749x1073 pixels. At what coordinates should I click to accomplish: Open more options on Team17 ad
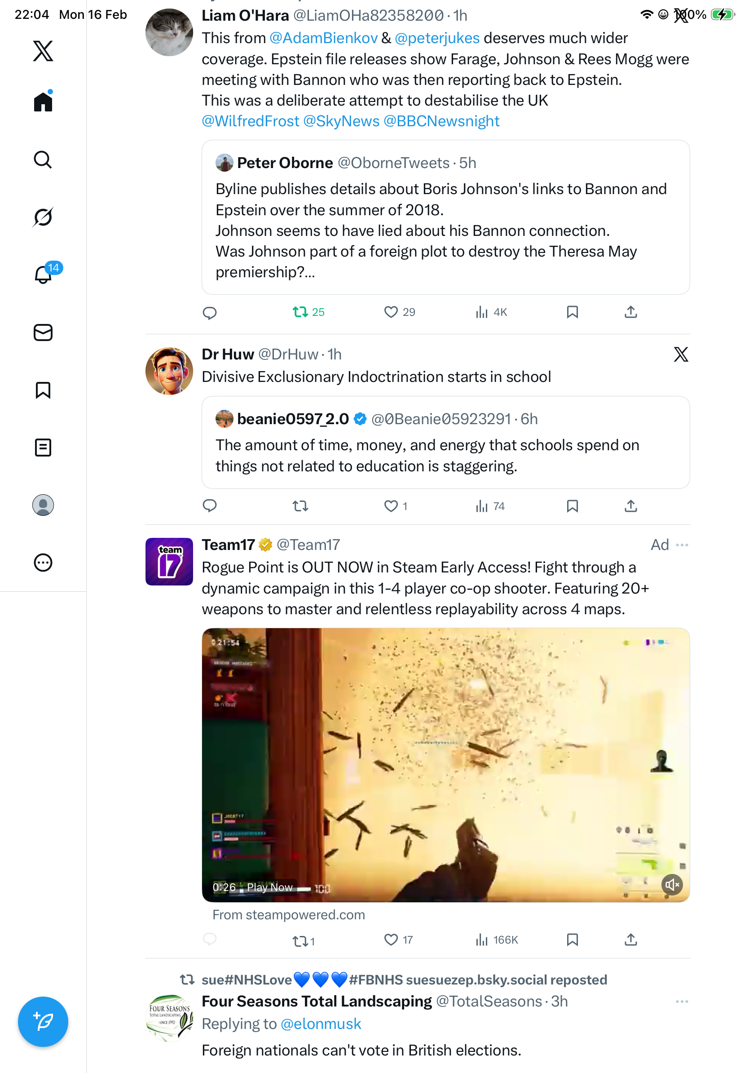[682, 545]
